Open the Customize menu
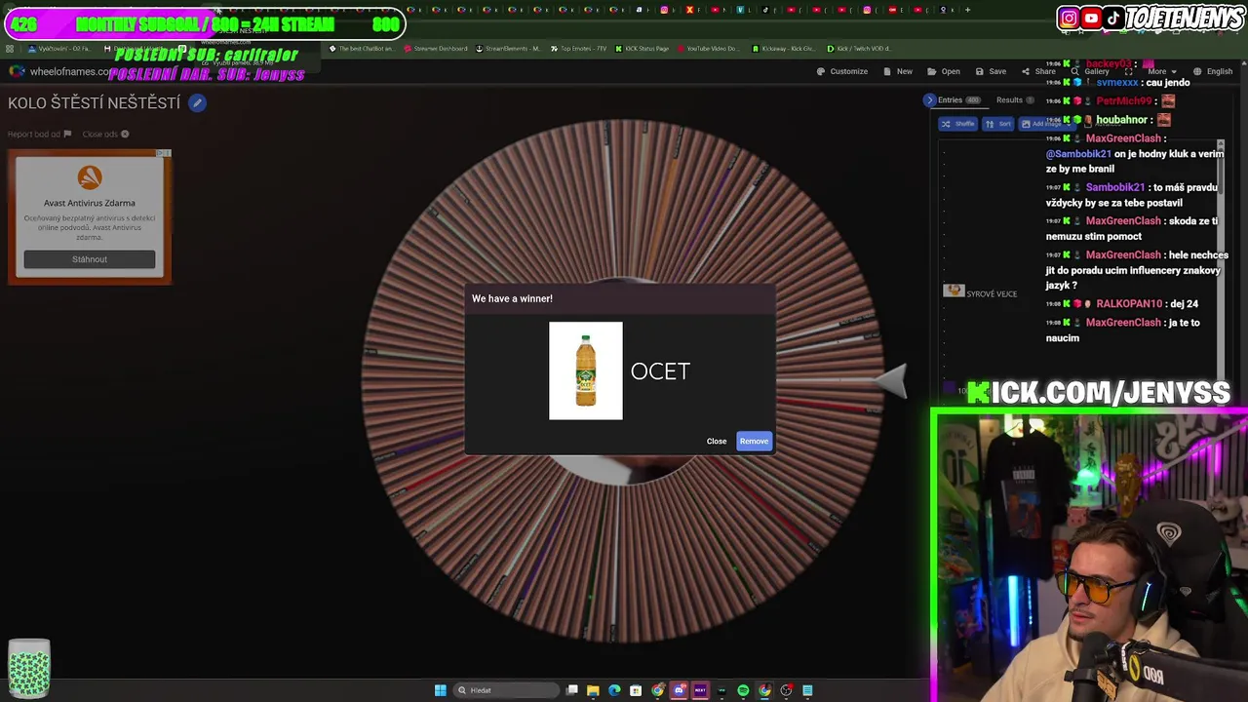Screen dimensions: 1248x702 [842, 71]
